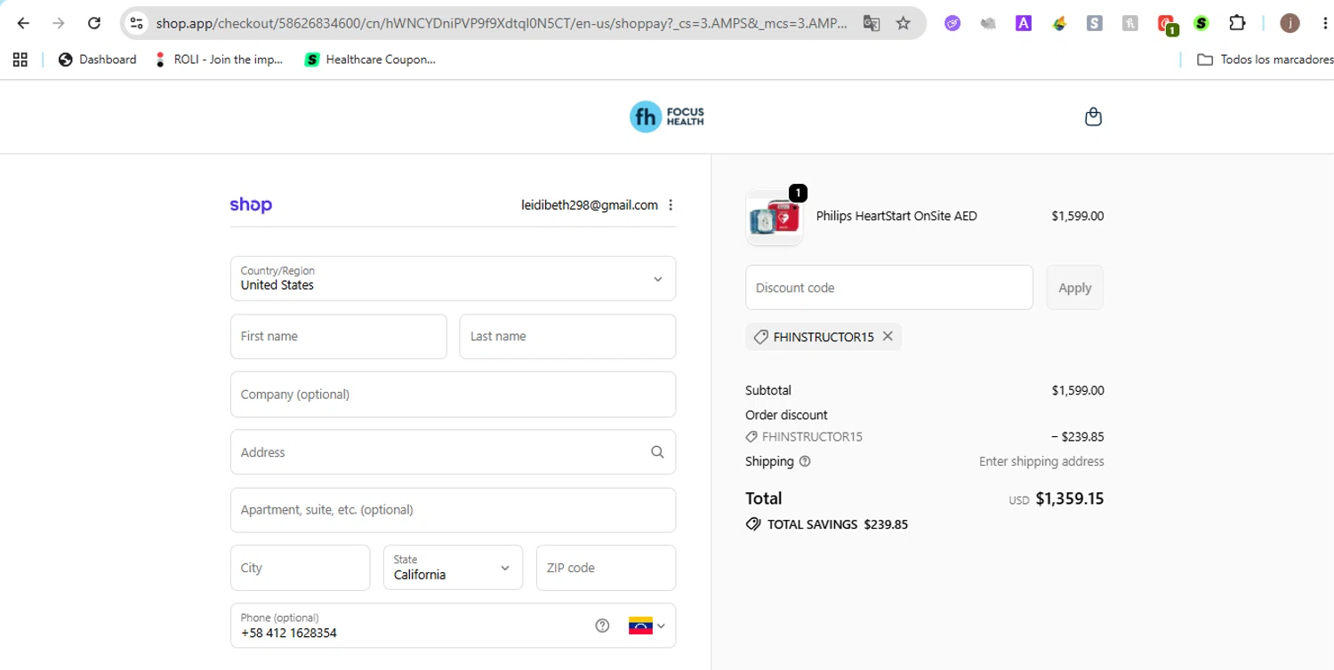Click the email leidibeth298@gmail.com
This screenshot has width=1334, height=670.
(x=590, y=205)
